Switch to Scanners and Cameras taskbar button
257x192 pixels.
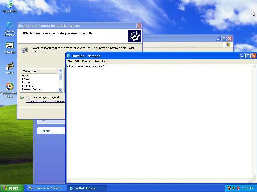pos(46,188)
